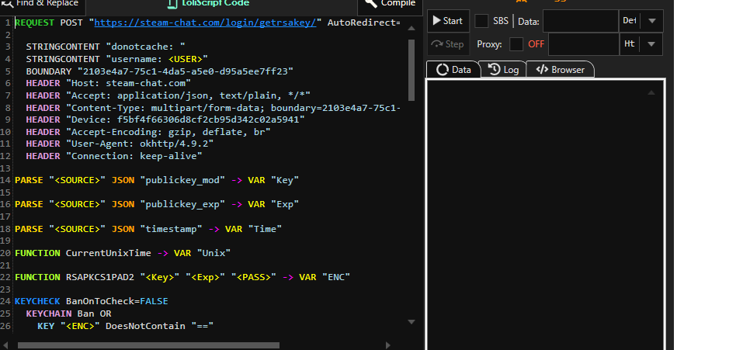Click the Compile button label

click(x=398, y=3)
